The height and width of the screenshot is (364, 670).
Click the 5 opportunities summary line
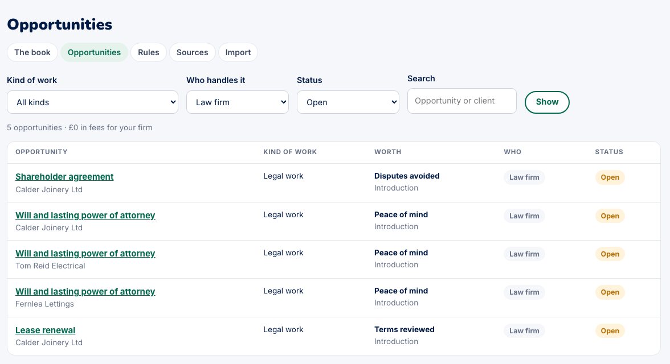point(80,127)
